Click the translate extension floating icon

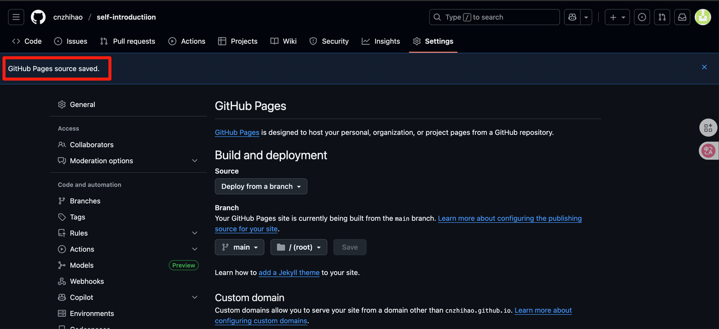[x=708, y=150]
